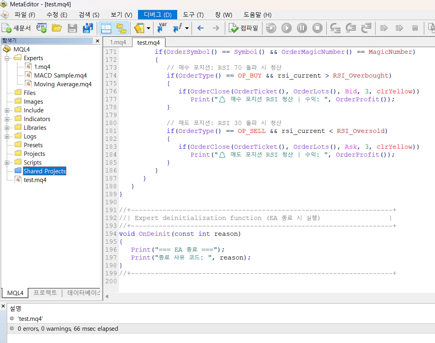Viewport: 435px width, 343px height.
Task: Click the pause debugging icon
Action: coord(302,28)
